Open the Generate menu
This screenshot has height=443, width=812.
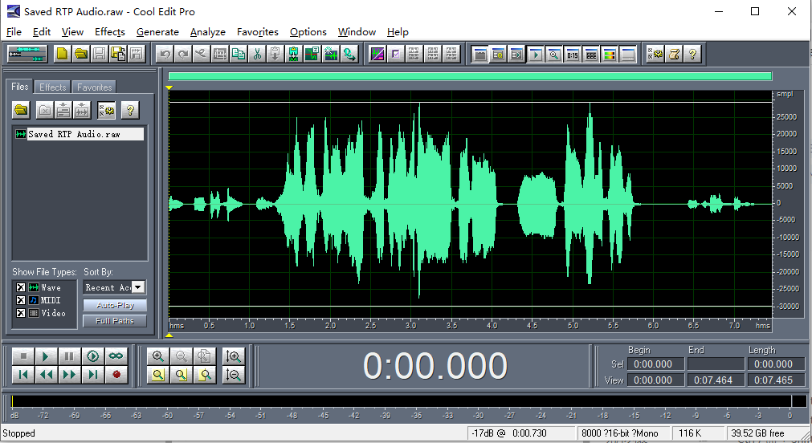pos(157,32)
